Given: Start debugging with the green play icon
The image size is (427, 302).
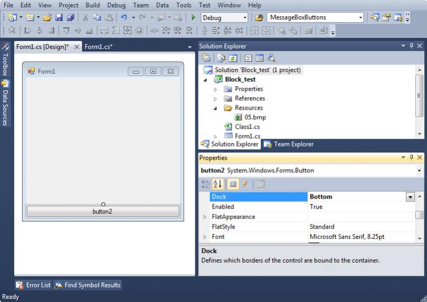Looking at the screenshot, I should click(193, 18).
